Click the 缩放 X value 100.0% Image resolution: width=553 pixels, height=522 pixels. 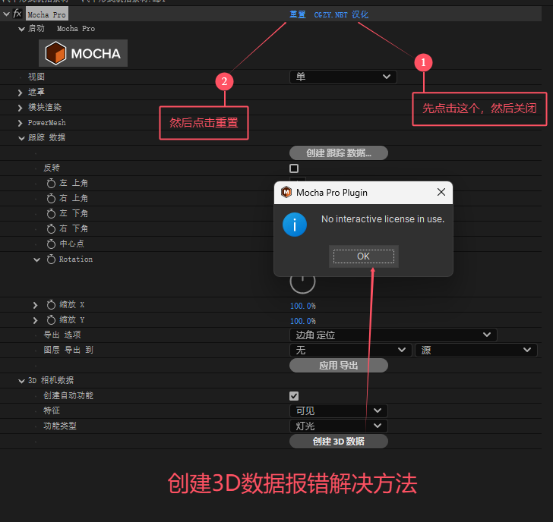point(303,306)
